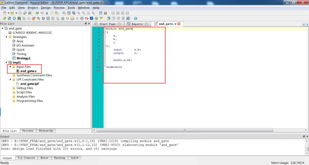The image size is (309, 165).
Task: Click the Zoom Fit toolbar icon
Action: coord(88,13)
